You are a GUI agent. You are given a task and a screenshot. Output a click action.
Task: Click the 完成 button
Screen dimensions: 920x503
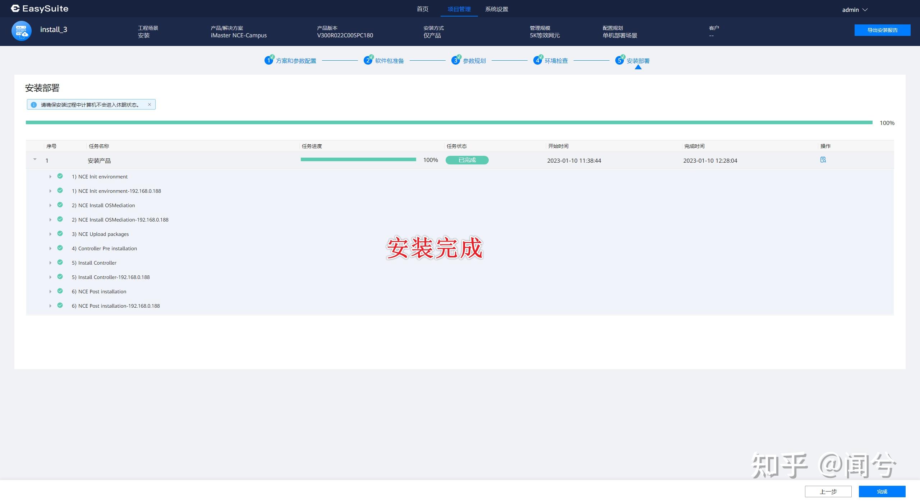click(882, 492)
